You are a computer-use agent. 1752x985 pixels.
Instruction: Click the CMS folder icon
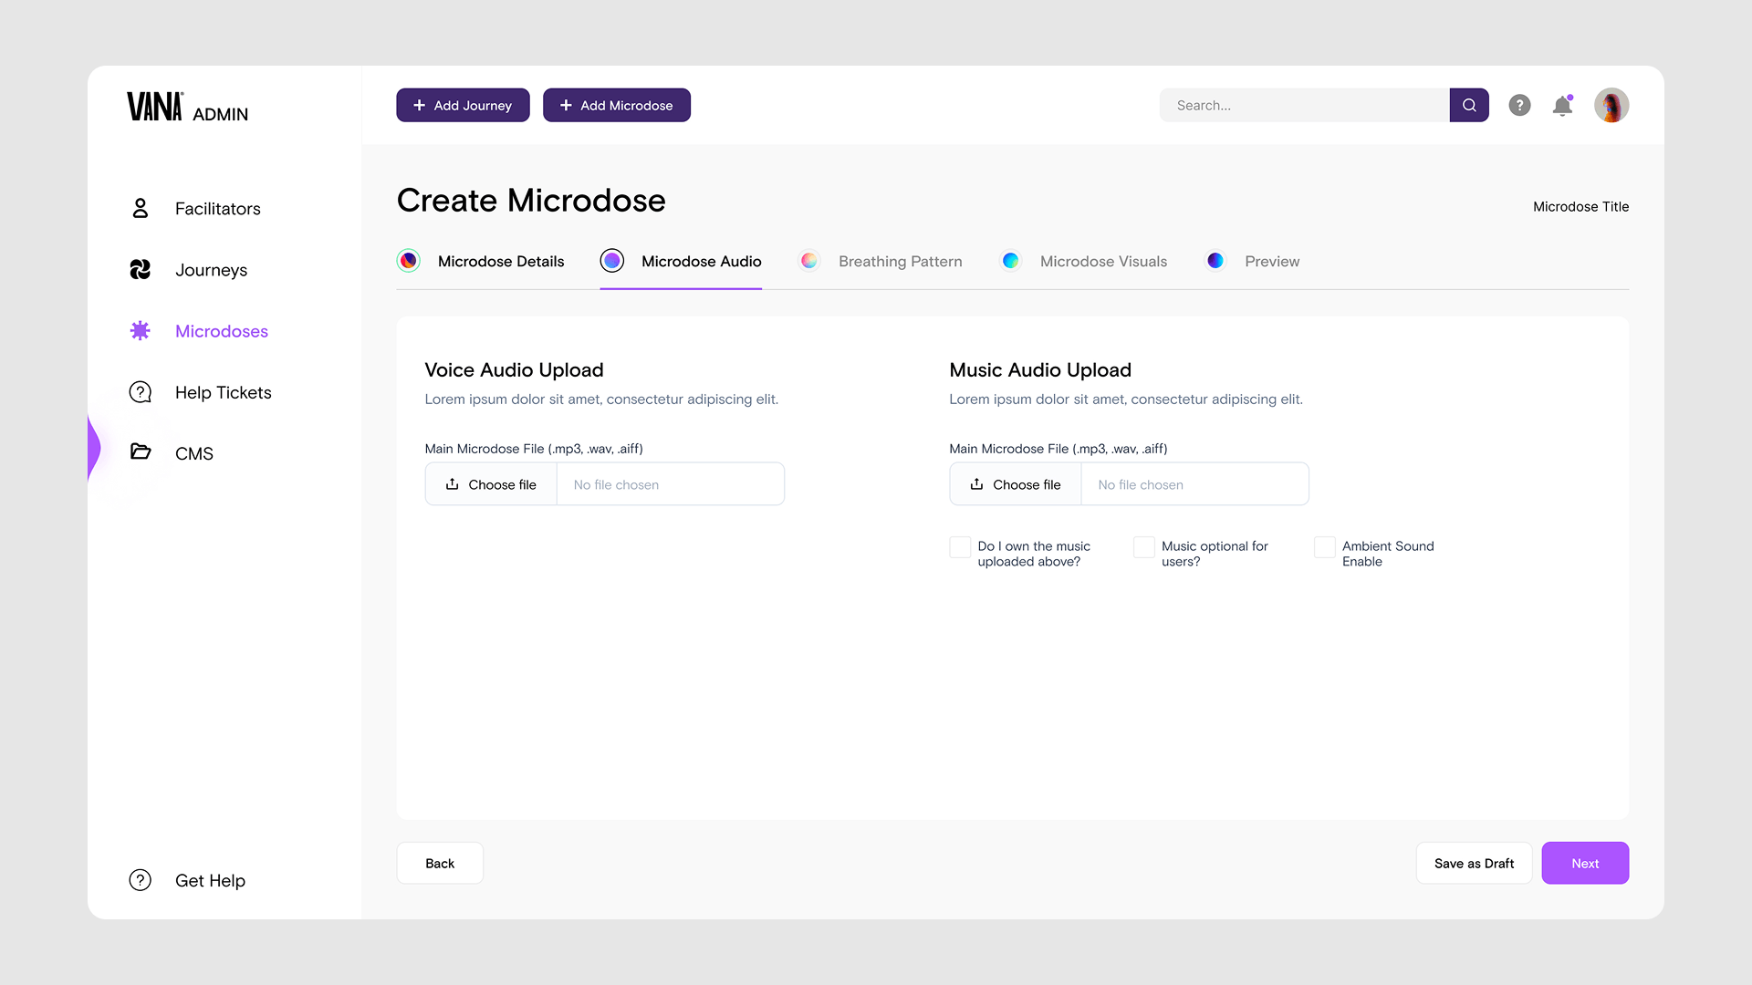(x=140, y=452)
